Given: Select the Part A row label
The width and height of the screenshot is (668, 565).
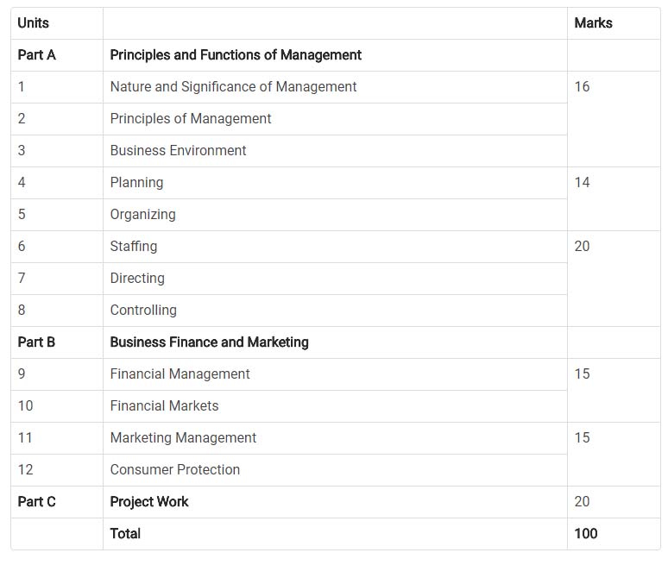Looking at the screenshot, I should [37, 55].
